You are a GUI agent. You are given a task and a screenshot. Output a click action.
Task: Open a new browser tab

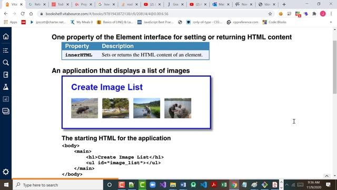[284, 4]
